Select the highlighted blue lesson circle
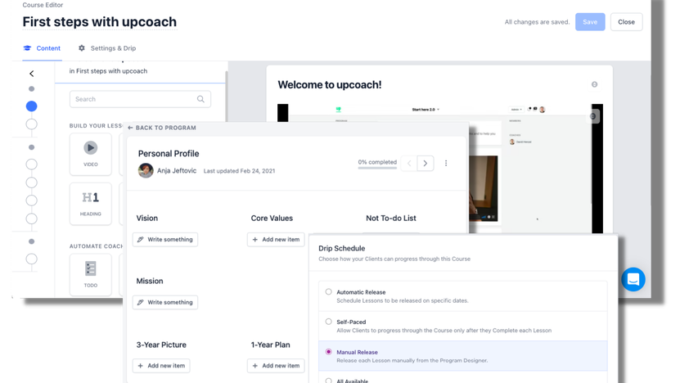680x383 pixels. pos(31,106)
